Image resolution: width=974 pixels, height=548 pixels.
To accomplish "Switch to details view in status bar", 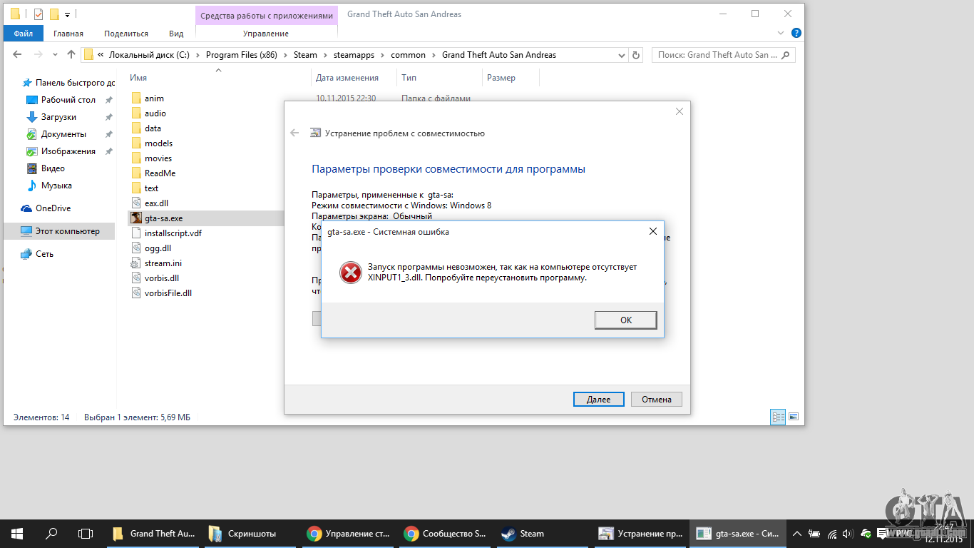I will pyautogui.click(x=777, y=417).
